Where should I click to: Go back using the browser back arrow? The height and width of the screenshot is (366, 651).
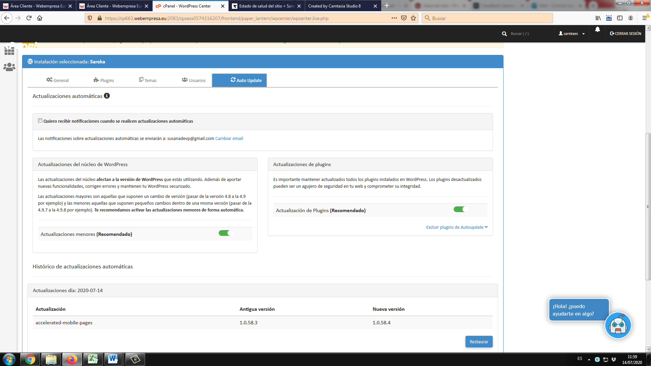(x=7, y=18)
